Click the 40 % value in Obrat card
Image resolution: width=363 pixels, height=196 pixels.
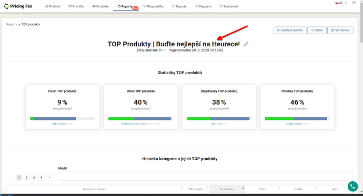141,102
